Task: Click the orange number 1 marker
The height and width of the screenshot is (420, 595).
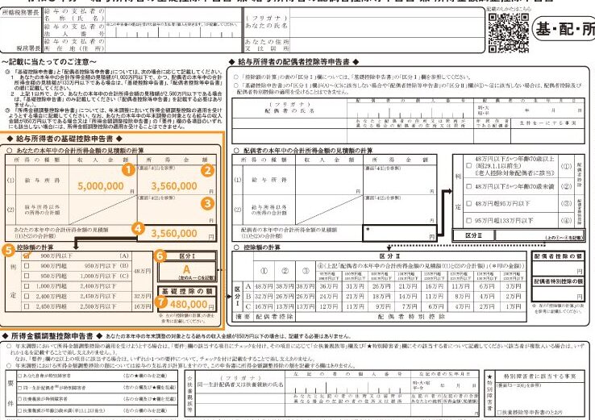Action: pyautogui.click(x=127, y=170)
